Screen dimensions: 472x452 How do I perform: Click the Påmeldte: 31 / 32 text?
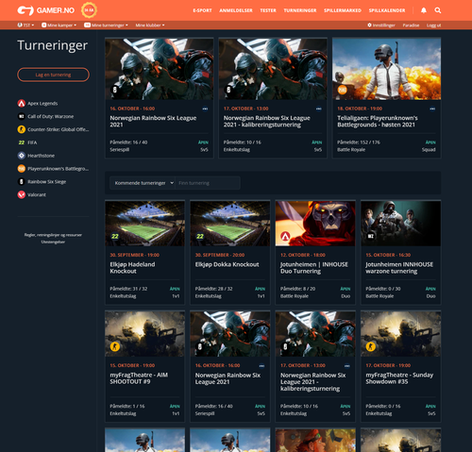(128, 289)
